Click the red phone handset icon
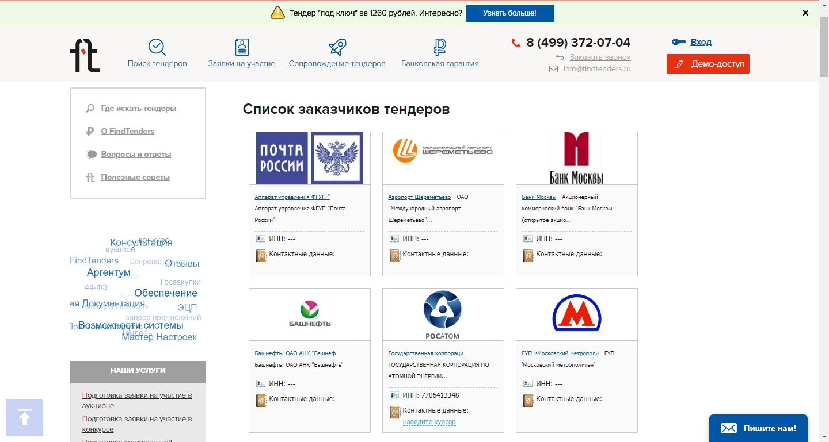The height and width of the screenshot is (442, 829). point(516,43)
